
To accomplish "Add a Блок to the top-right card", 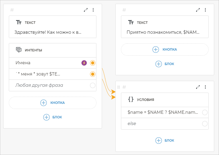I will click(x=165, y=64).
